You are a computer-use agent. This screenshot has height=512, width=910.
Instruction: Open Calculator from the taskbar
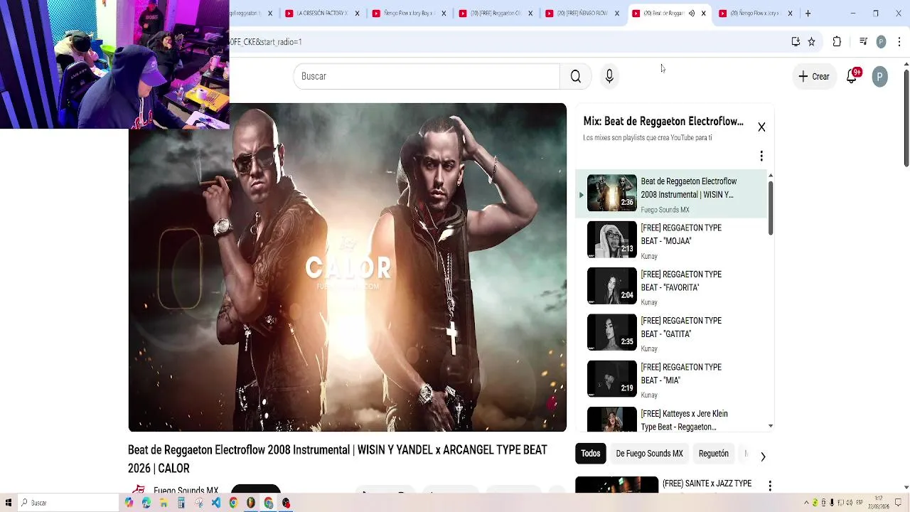coord(181,503)
